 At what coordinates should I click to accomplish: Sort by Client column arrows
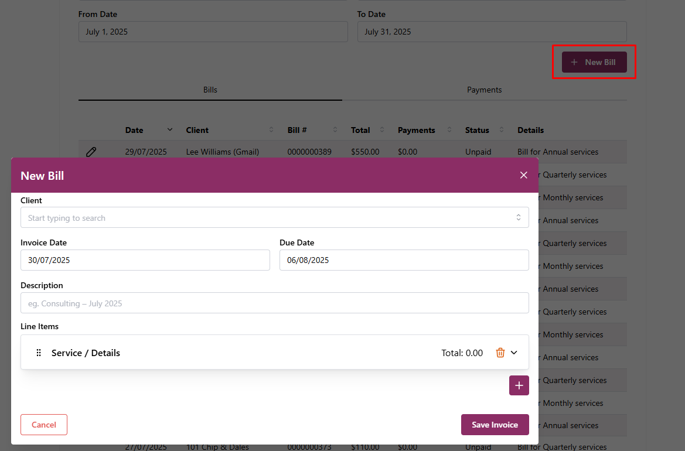[x=271, y=130]
